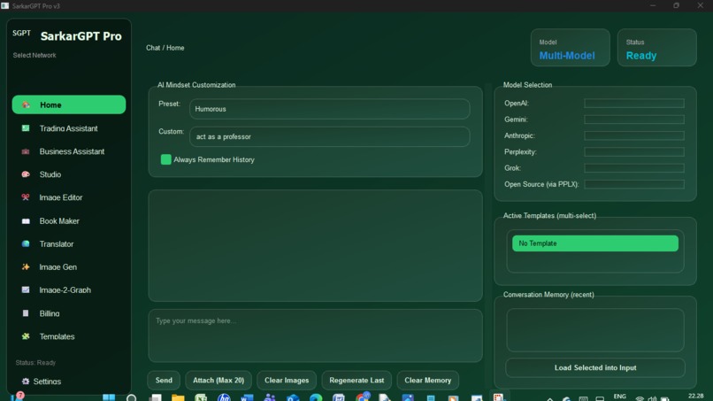Click the Select Network label
Viewport: 713px width, 401px height.
[34, 55]
